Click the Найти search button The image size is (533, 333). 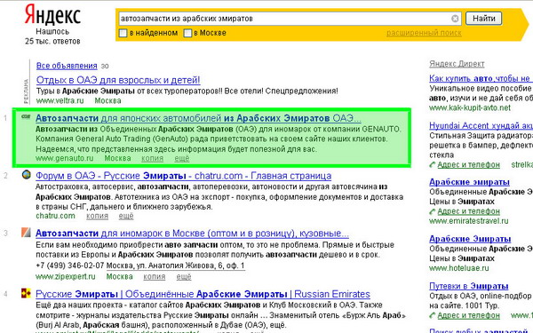pos(484,19)
